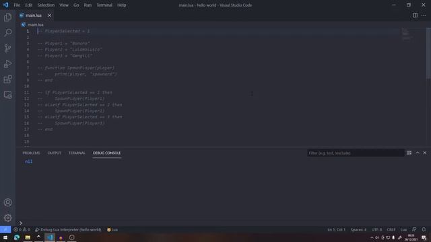Image resolution: width=431 pixels, height=242 pixels.
Task: Open the Search view in activity bar
Action: tap(7, 33)
